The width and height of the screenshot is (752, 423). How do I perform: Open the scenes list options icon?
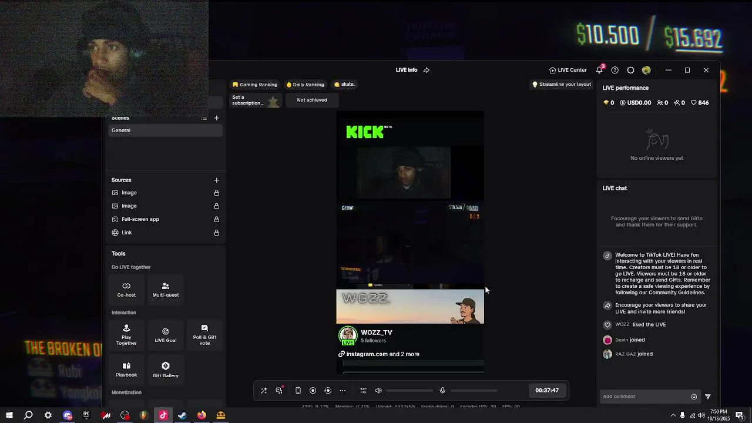click(204, 118)
